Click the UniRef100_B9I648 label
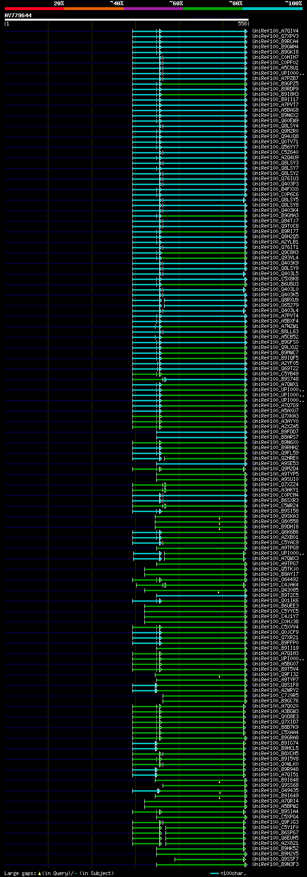Image resolution: width=307 pixels, height=877 pixels. coord(275,780)
